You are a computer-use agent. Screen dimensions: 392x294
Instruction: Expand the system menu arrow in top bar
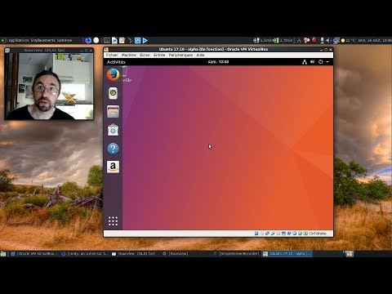327,62
